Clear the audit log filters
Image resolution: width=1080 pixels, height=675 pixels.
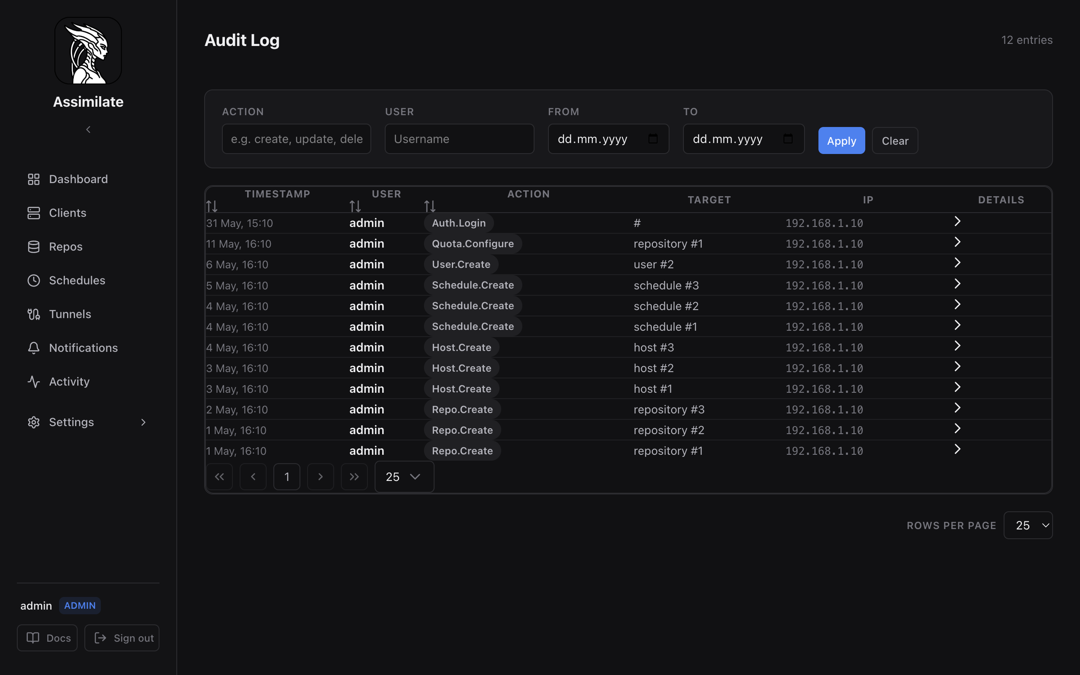895,140
